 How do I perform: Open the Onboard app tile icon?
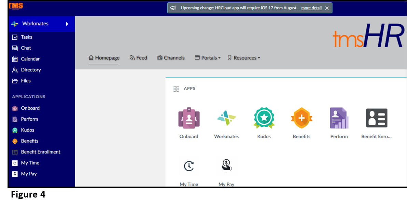coord(189,118)
